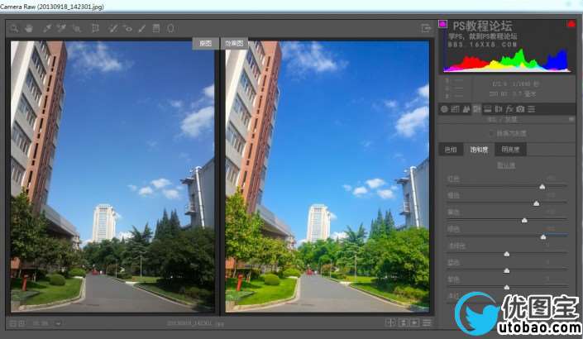Click the 红色 (Reds) saturation slider handle
This screenshot has height=339, width=583.
coord(542,187)
